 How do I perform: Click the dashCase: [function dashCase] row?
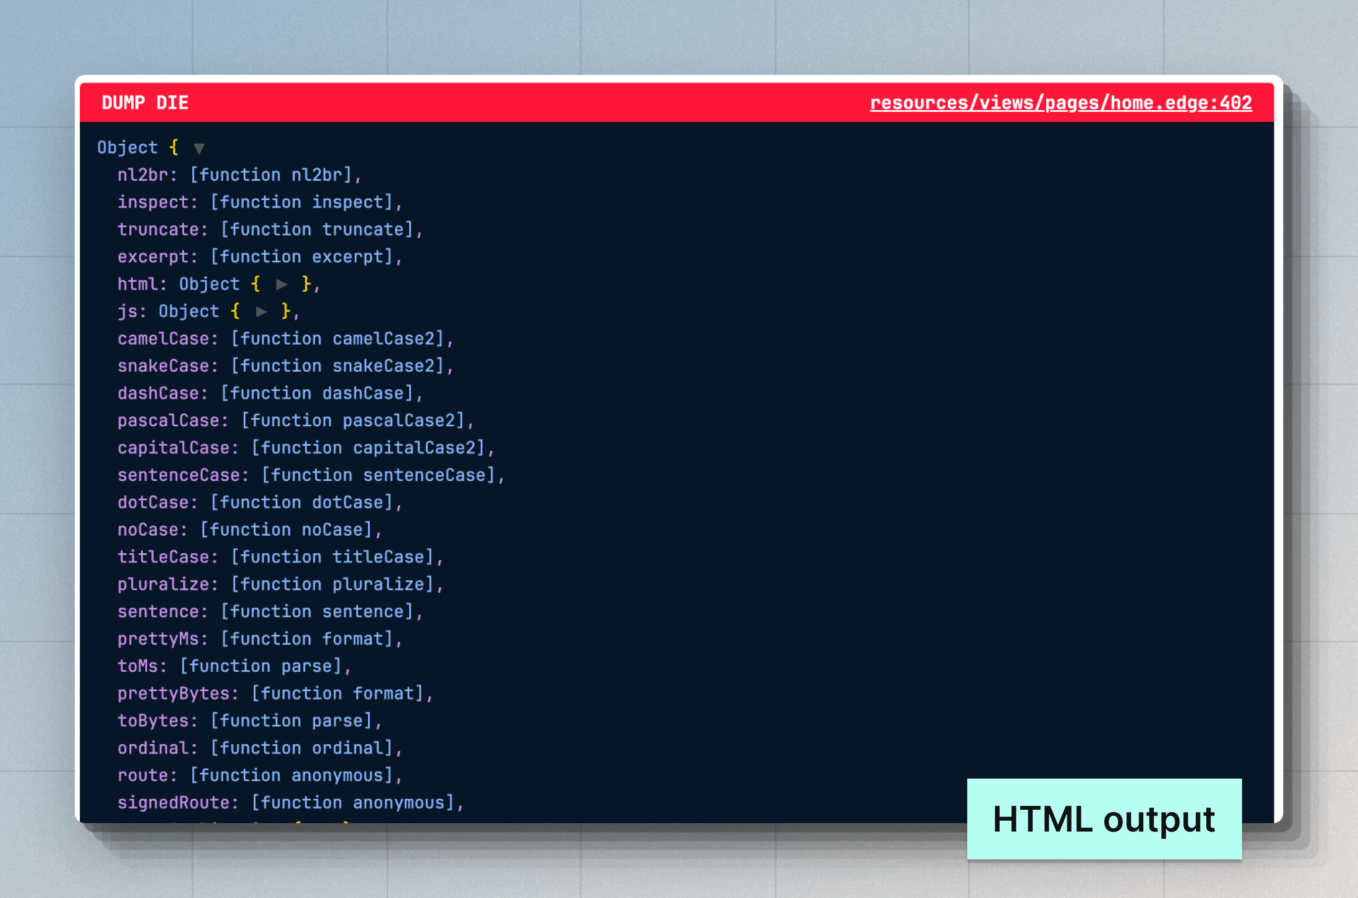click(x=270, y=394)
